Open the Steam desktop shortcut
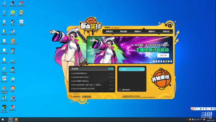 (13, 23)
